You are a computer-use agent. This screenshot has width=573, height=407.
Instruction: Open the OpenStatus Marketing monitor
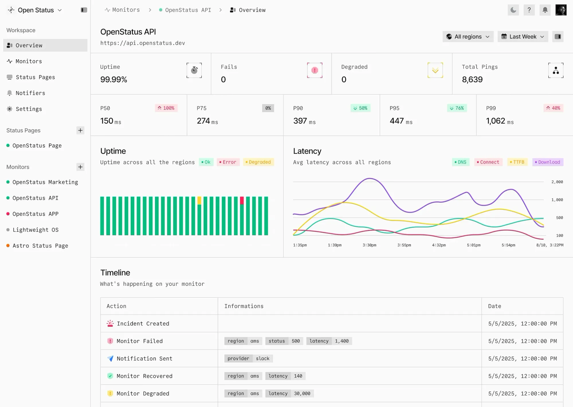(45, 182)
